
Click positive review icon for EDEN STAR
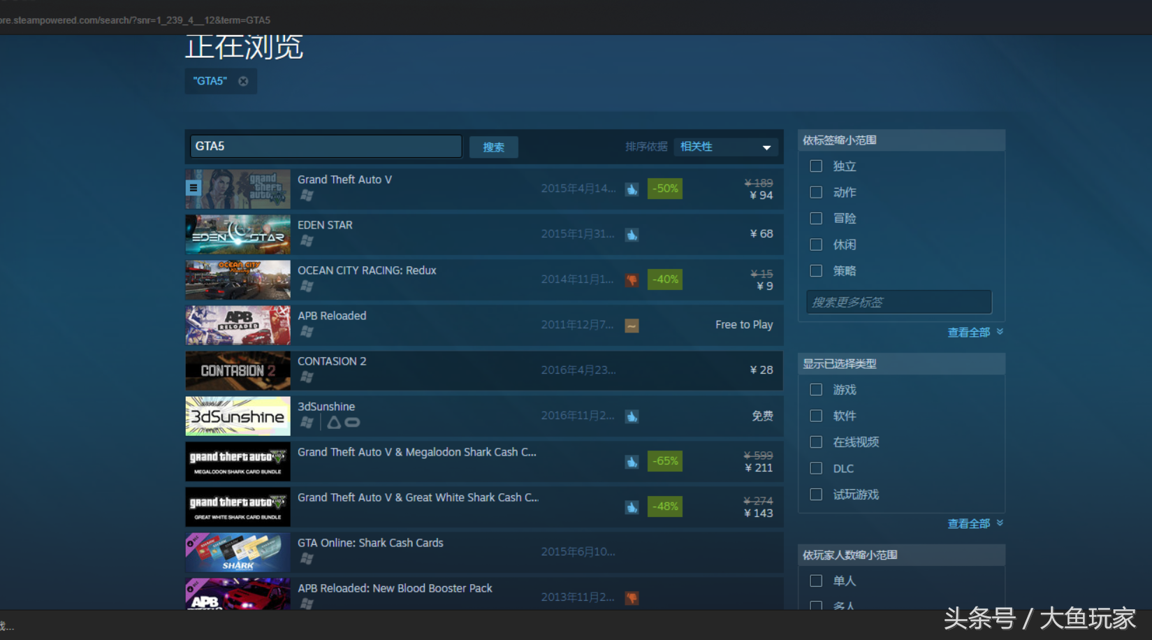632,235
